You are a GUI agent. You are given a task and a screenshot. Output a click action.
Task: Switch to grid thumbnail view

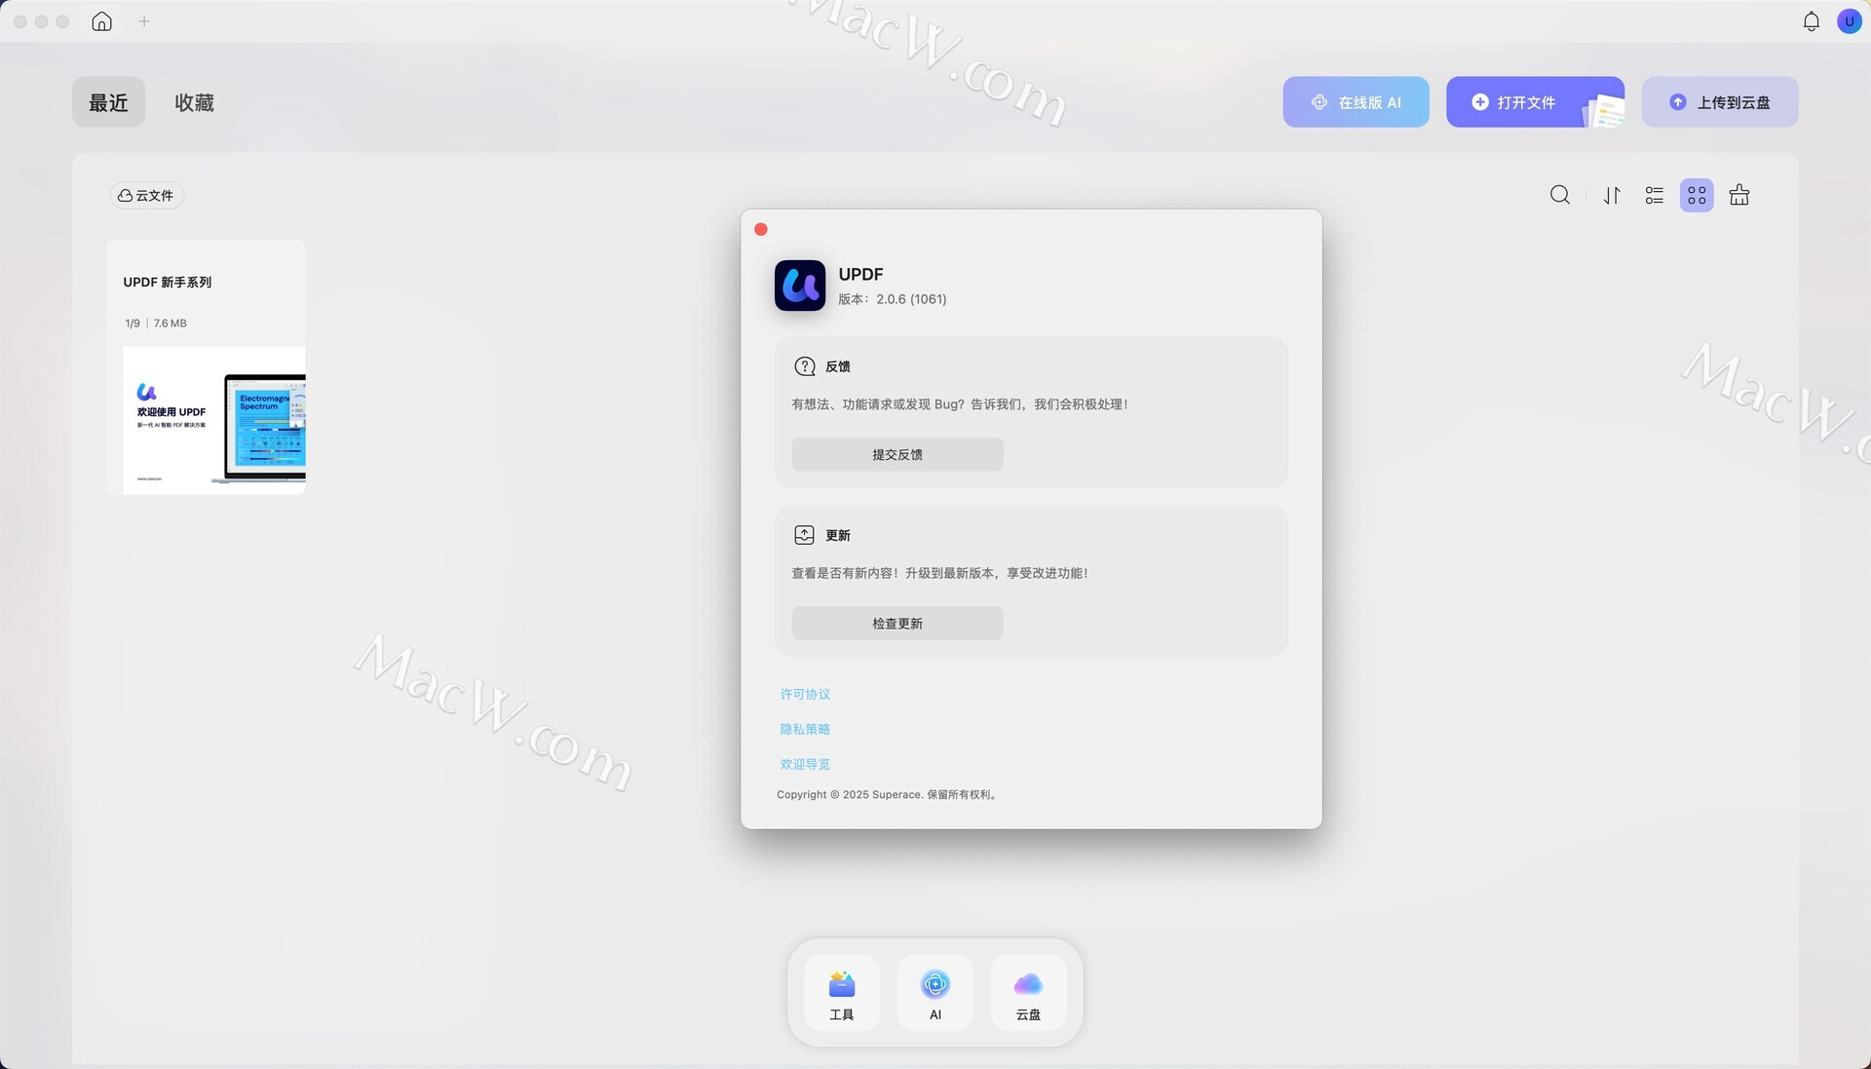[1697, 196]
